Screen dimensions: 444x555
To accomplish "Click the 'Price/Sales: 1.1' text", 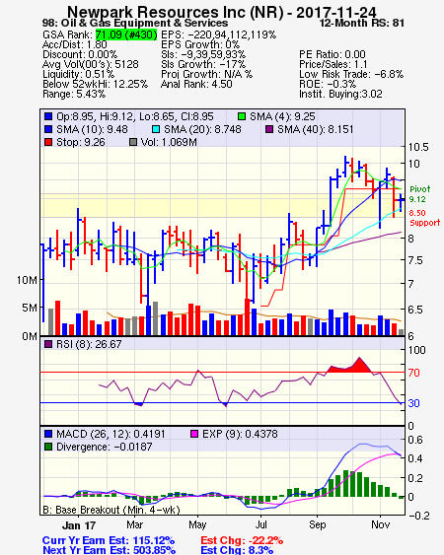I will (x=333, y=64).
